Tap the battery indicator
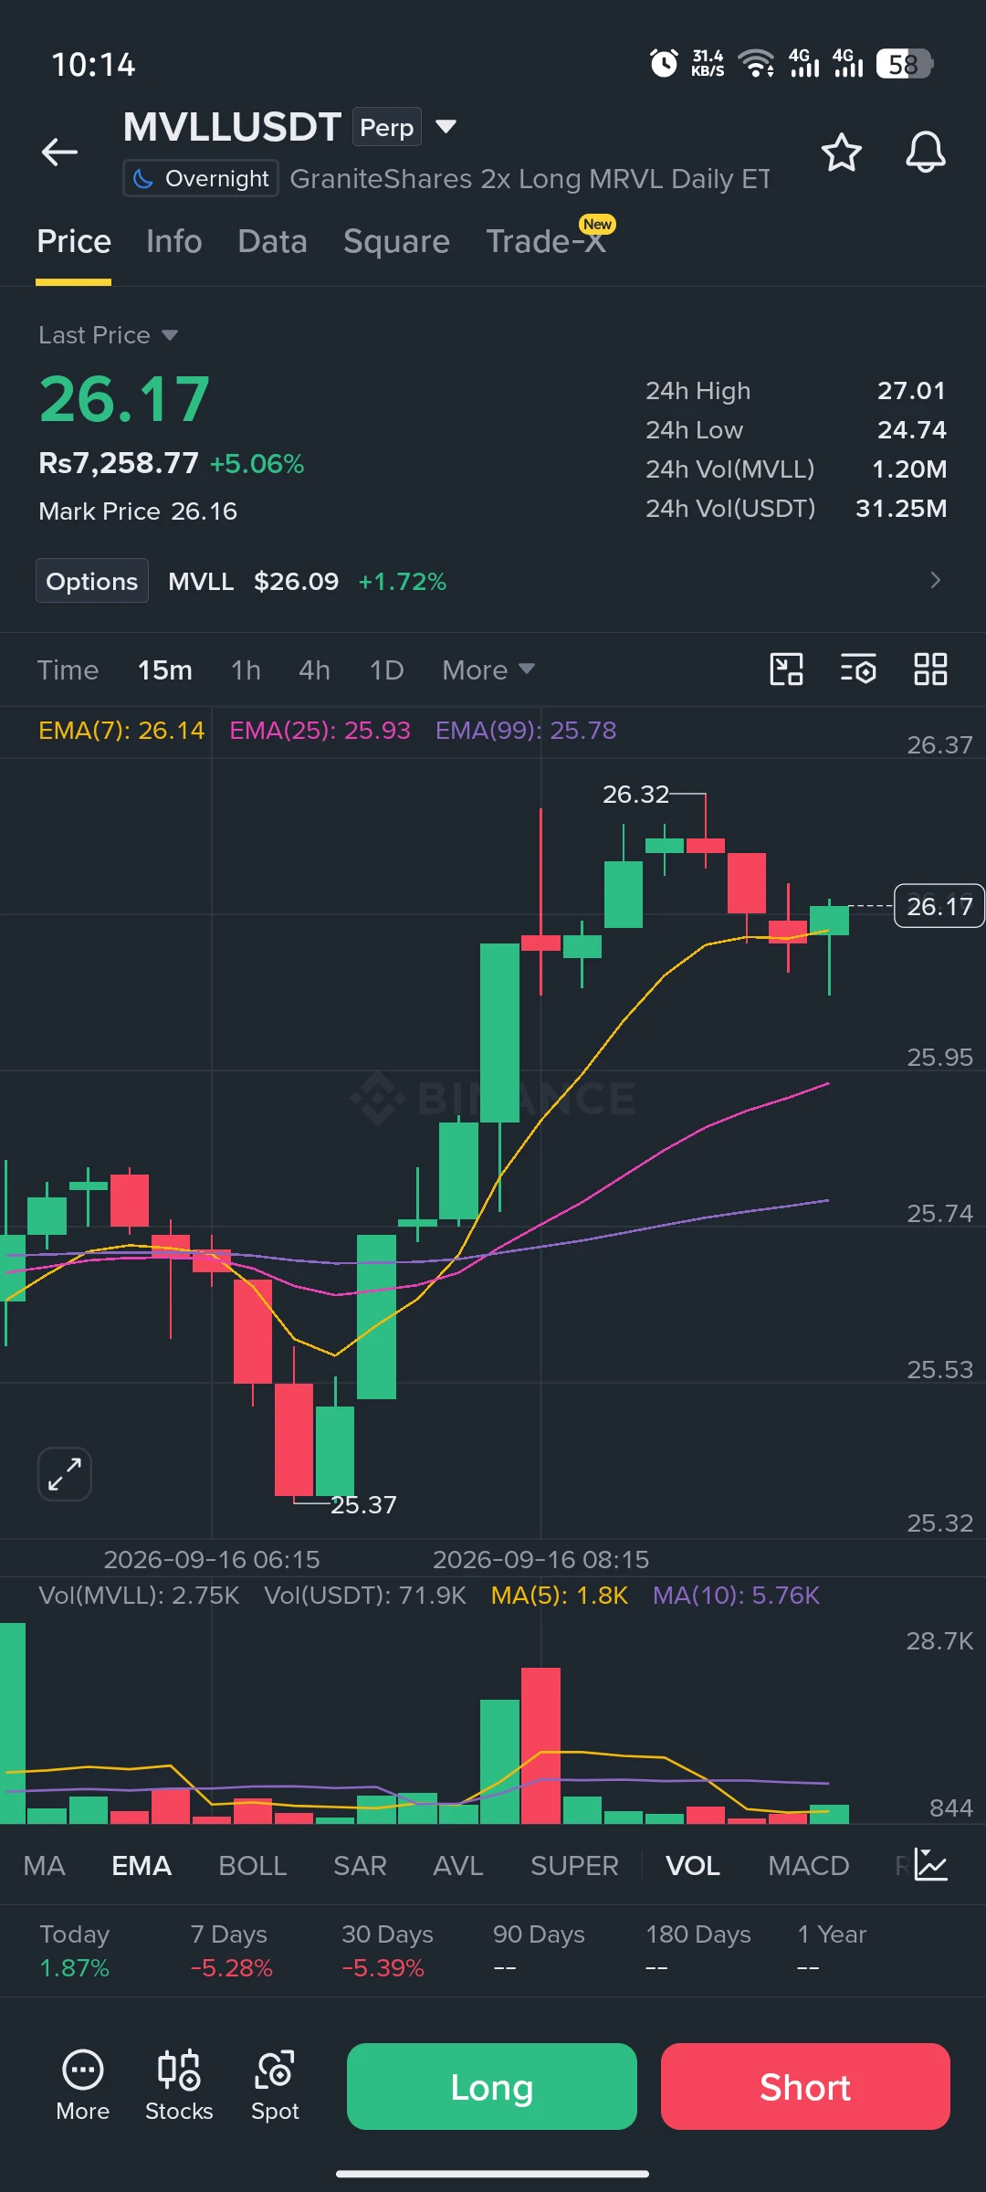Viewport: 986px width, 2192px height. [904, 64]
